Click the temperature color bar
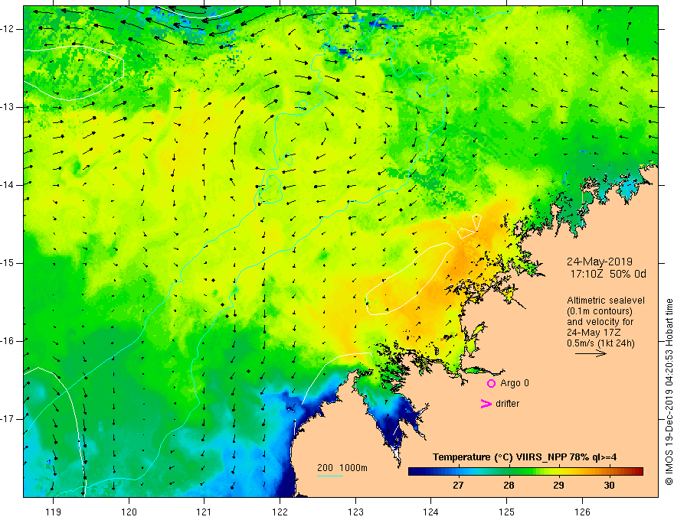 point(525,472)
